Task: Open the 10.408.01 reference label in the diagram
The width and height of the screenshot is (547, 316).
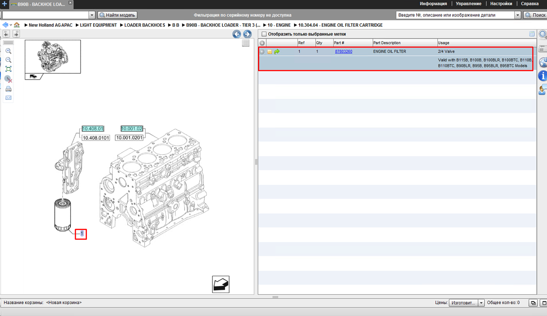Action: [x=93, y=129]
